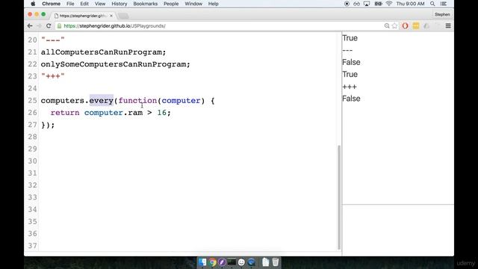Go back to previous page
Image resolution: width=478 pixels, height=269 pixels.
(30, 26)
